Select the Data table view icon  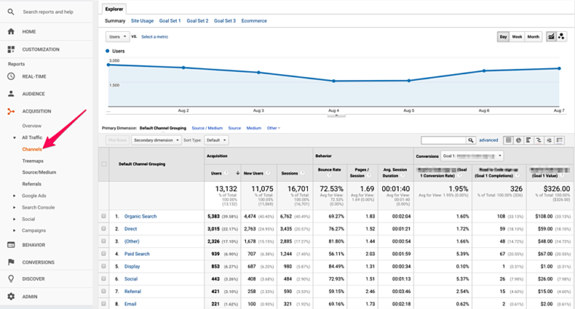pos(508,141)
